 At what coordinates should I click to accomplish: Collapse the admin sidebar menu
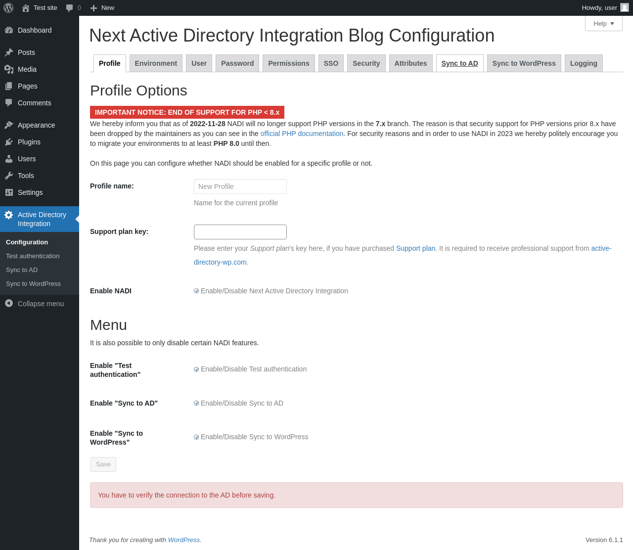point(35,304)
